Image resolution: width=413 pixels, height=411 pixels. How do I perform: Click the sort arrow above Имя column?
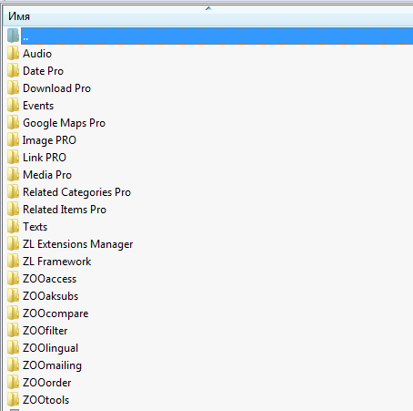coord(208,8)
